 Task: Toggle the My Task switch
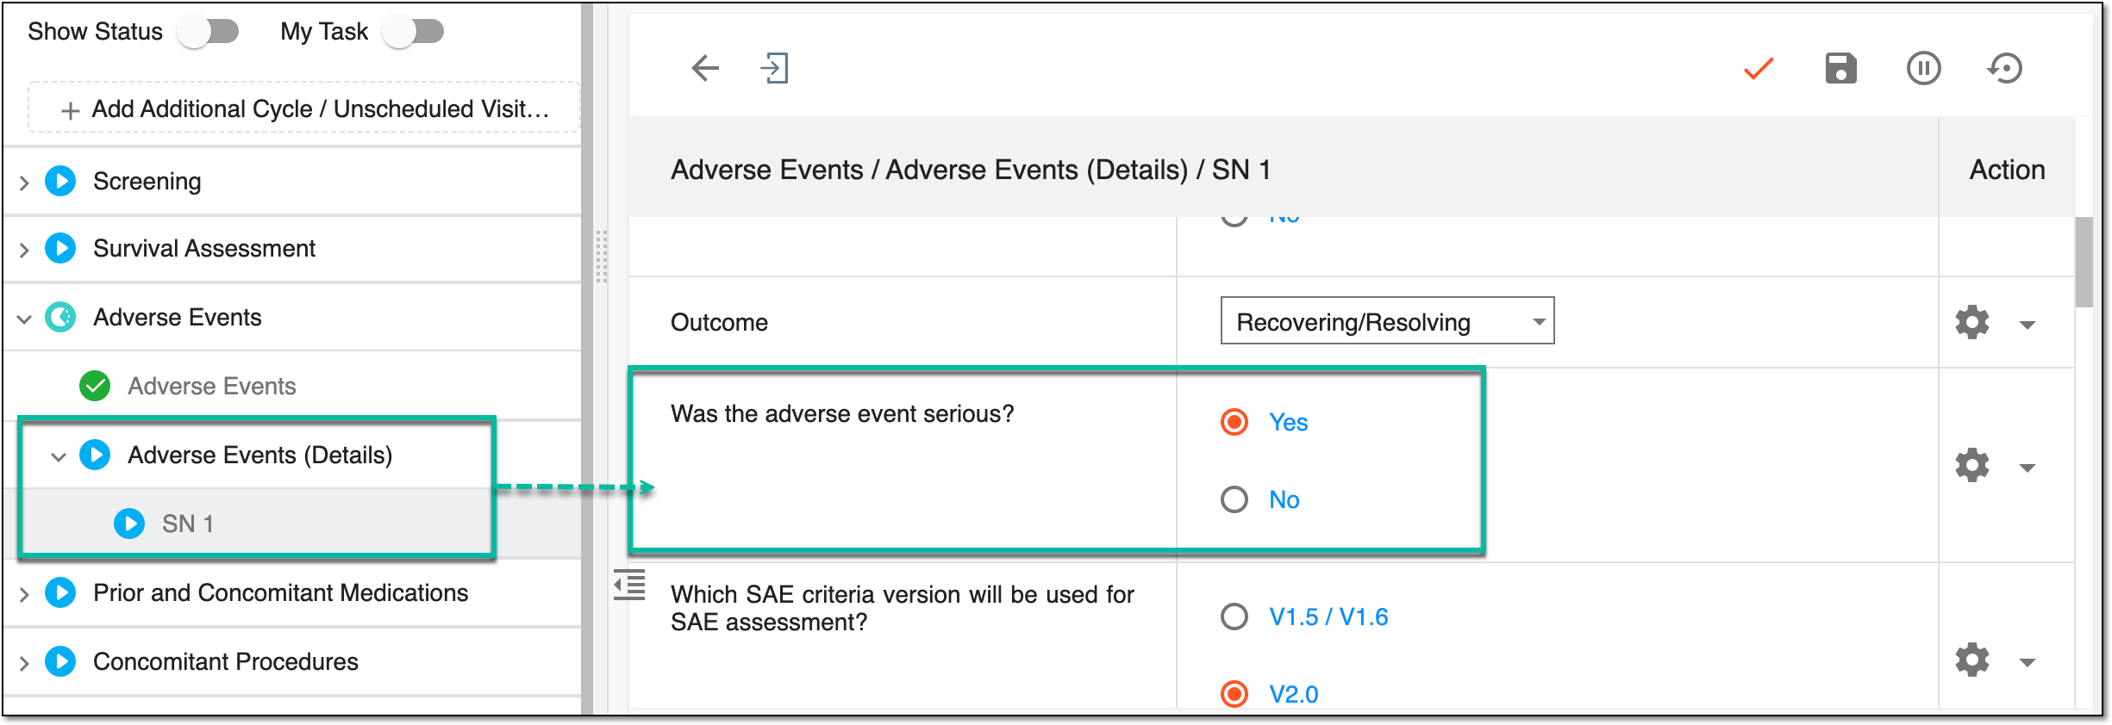[413, 32]
